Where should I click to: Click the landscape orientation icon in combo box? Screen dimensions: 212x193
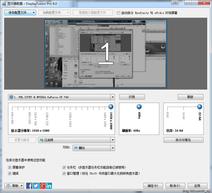[76, 148]
